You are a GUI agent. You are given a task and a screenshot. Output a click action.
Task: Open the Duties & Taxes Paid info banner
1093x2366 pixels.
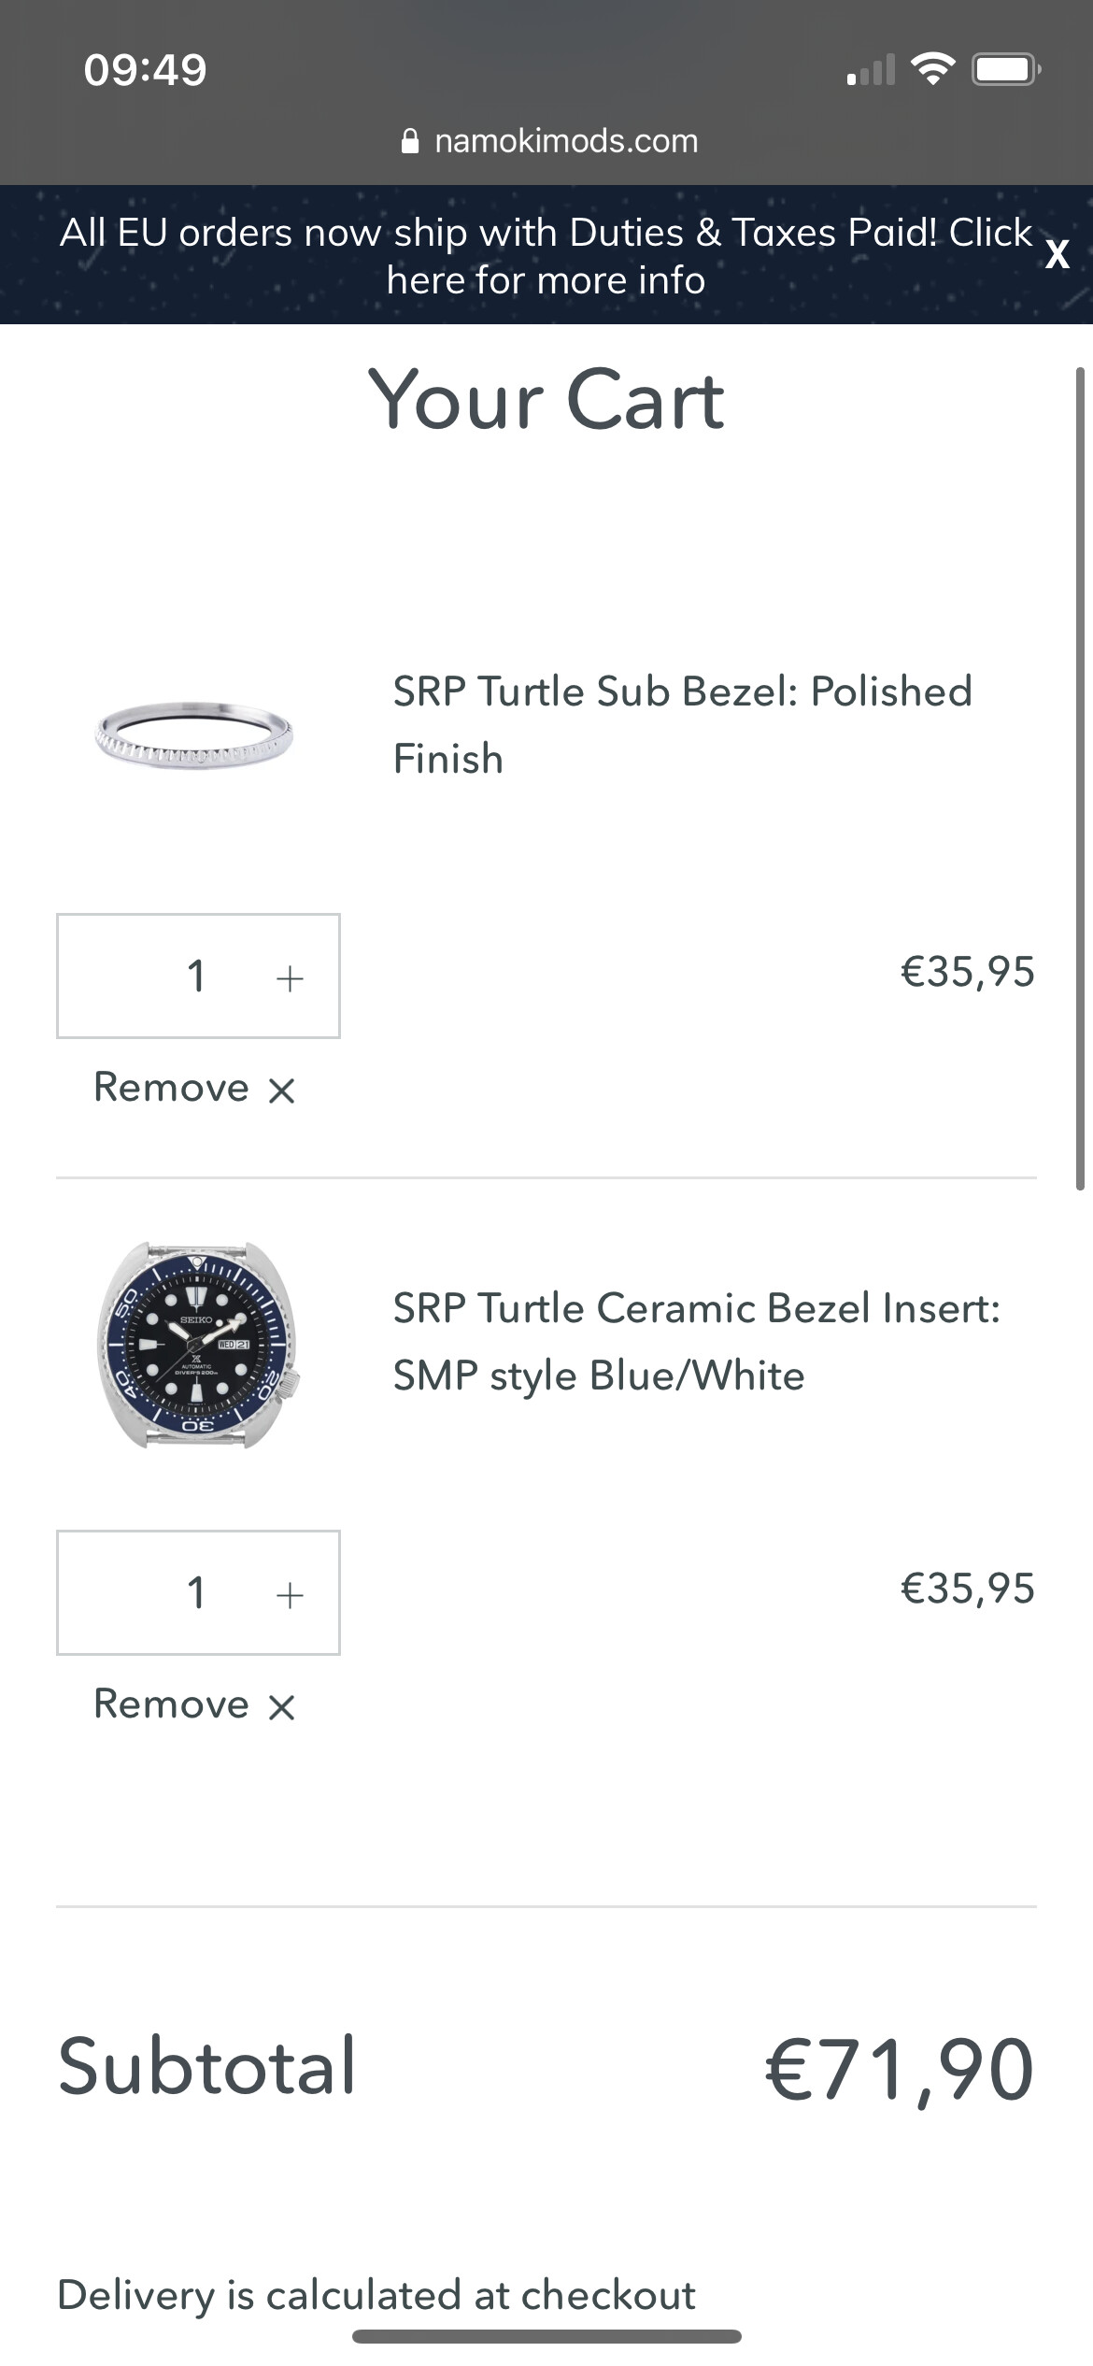tap(546, 256)
